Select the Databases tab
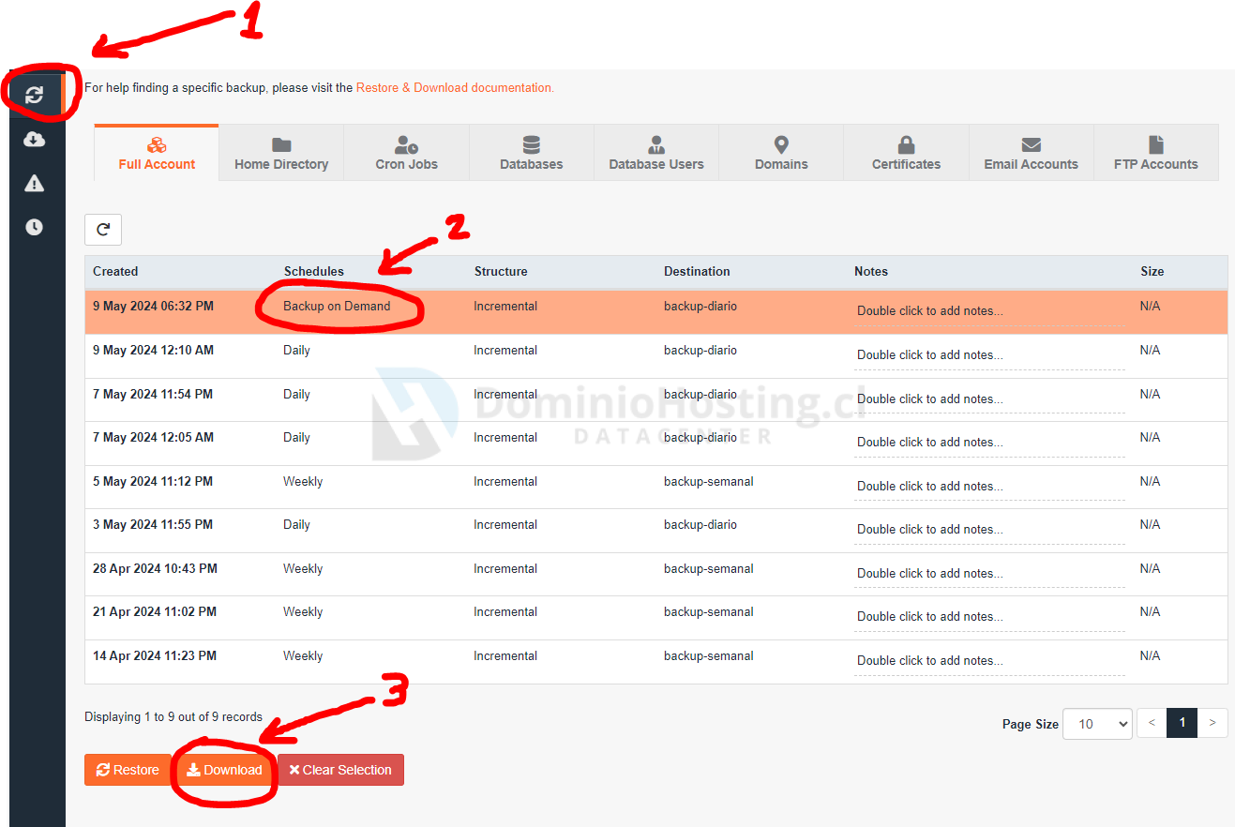Screen dimensions: 1235x827 531,153
